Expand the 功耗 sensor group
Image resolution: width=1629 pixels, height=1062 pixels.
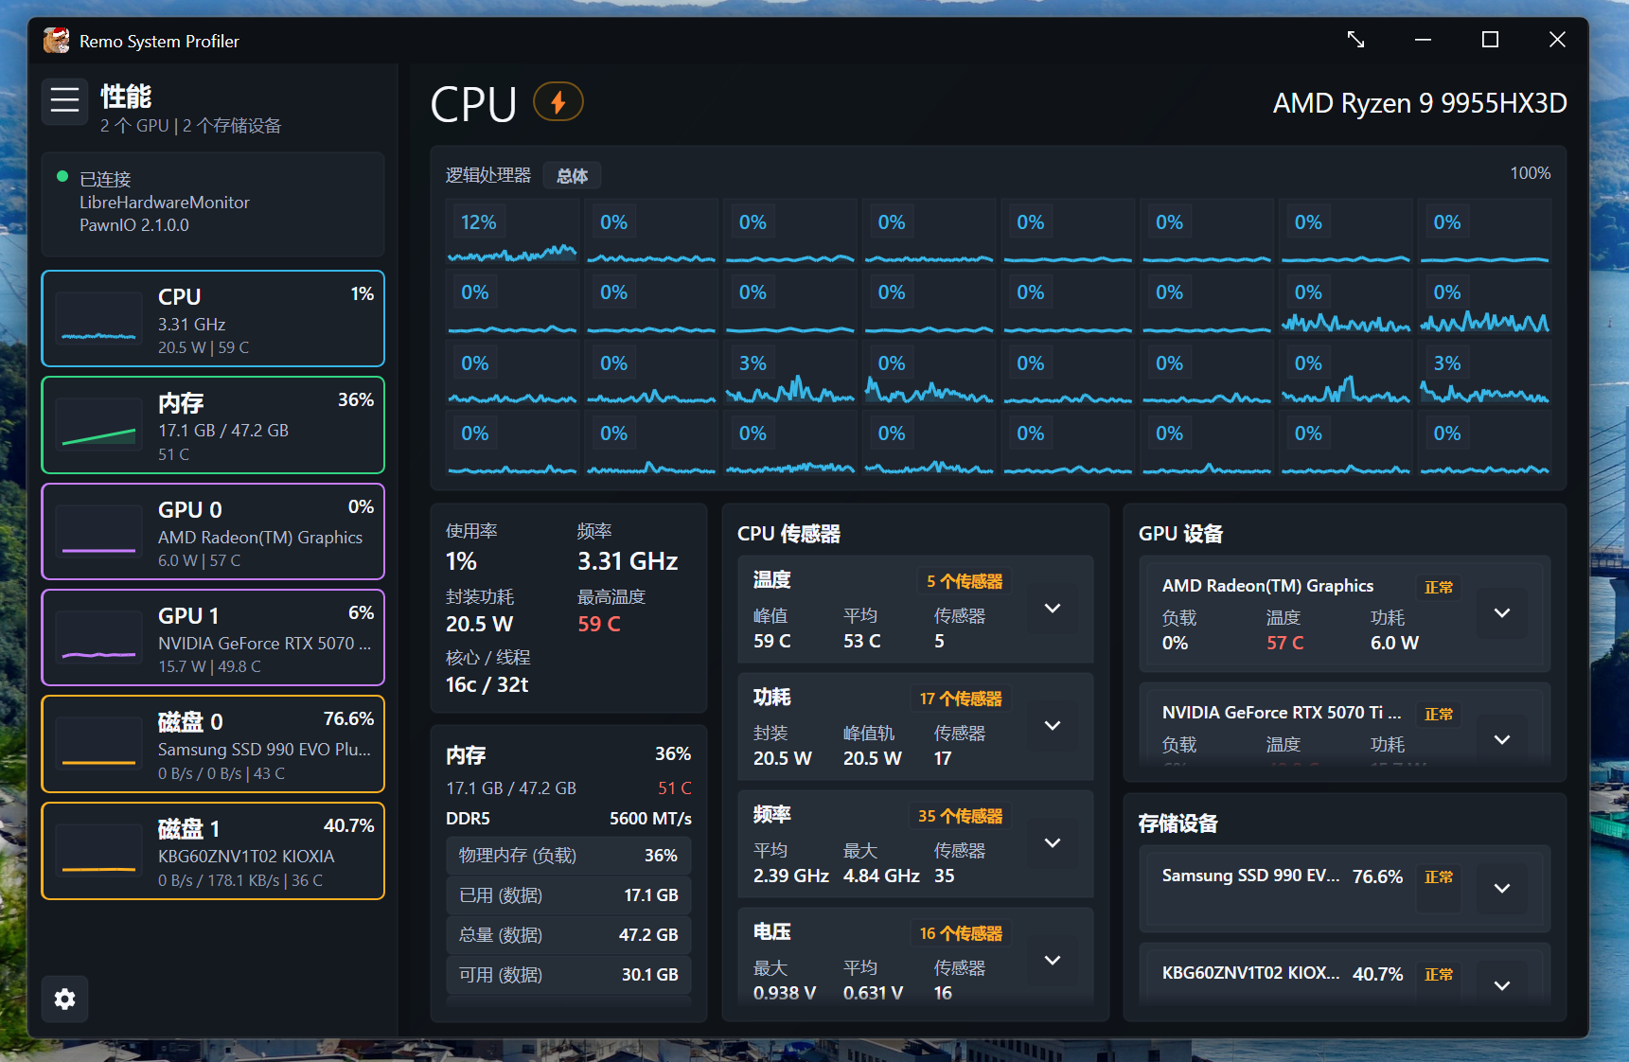coord(1053,725)
